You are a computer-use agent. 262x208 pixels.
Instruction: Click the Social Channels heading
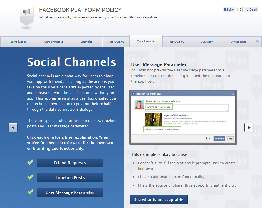71,62
